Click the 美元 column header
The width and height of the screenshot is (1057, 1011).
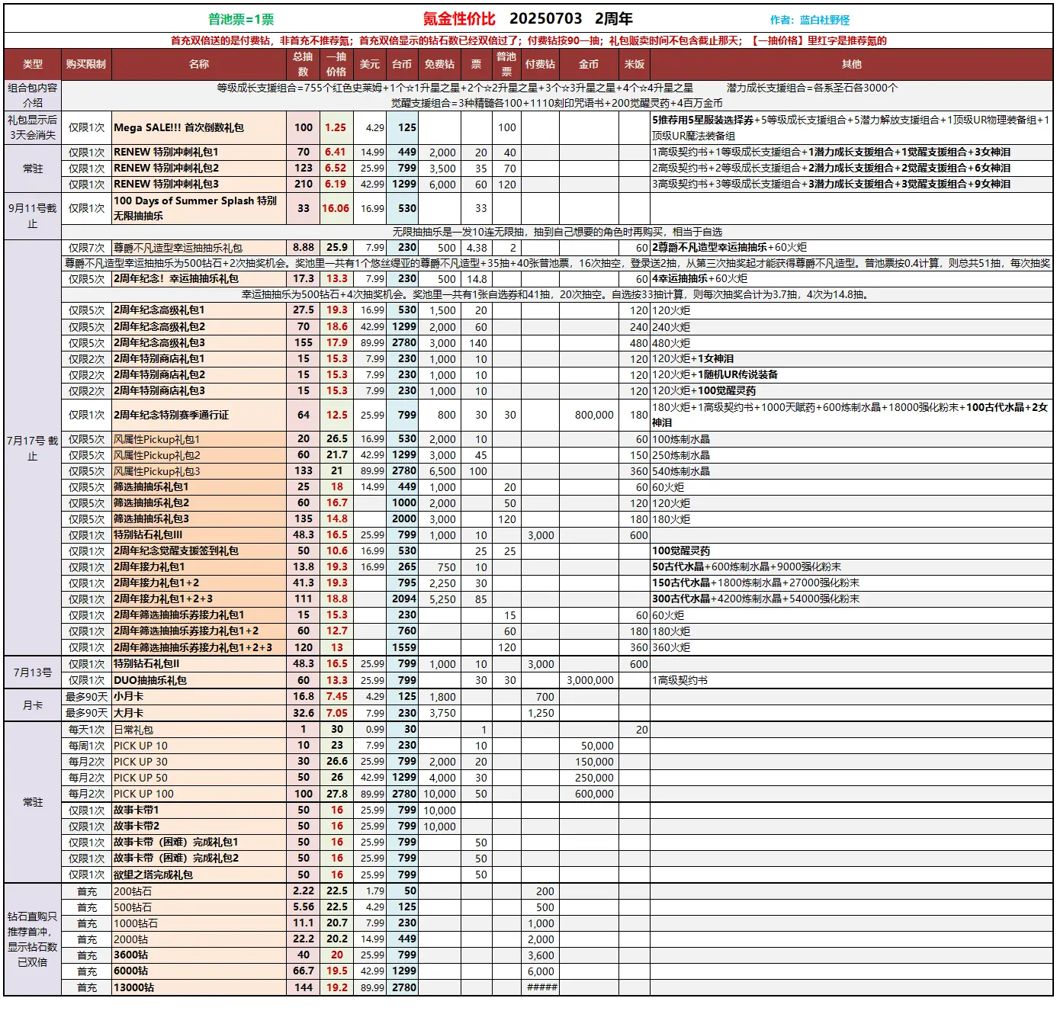click(370, 65)
